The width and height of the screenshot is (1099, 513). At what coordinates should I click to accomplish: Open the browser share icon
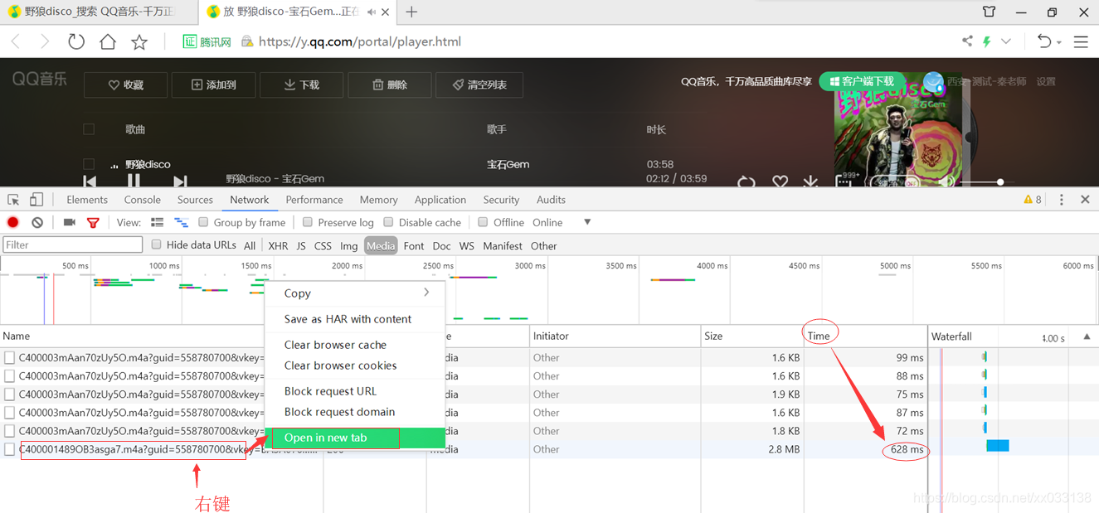pyautogui.click(x=967, y=41)
